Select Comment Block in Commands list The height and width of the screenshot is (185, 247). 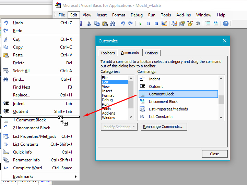(x=178, y=94)
